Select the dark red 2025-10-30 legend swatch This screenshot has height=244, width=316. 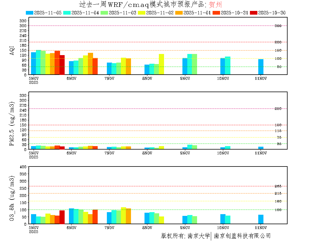click(254, 13)
